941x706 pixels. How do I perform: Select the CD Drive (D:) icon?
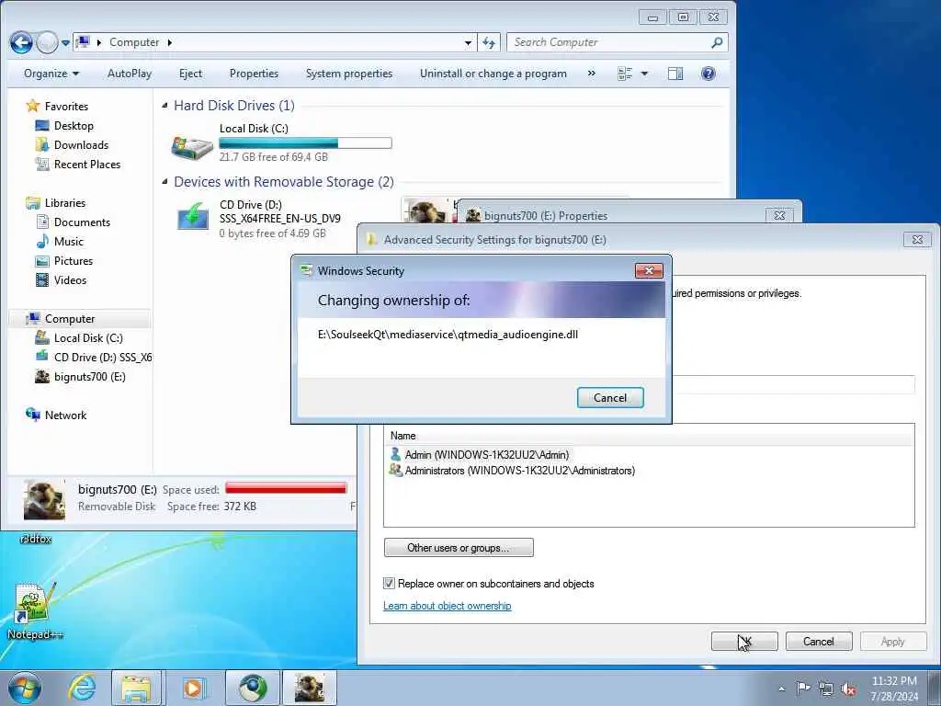193,217
